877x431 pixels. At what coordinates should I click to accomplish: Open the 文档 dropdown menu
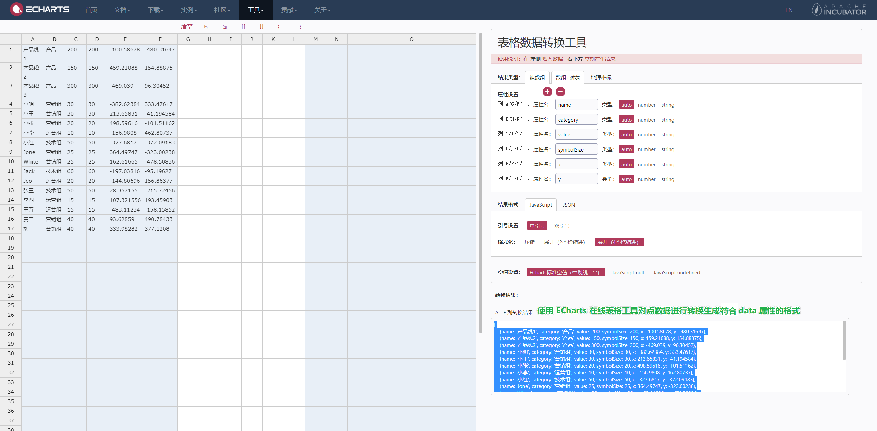[x=122, y=10]
